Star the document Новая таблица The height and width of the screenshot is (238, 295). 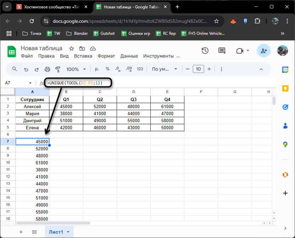(x=71, y=48)
